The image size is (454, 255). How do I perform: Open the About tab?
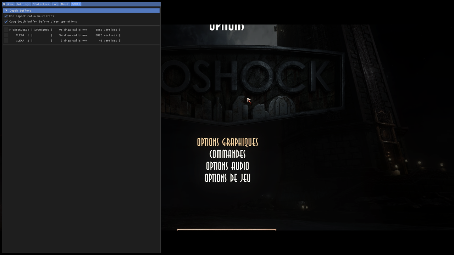(64, 4)
